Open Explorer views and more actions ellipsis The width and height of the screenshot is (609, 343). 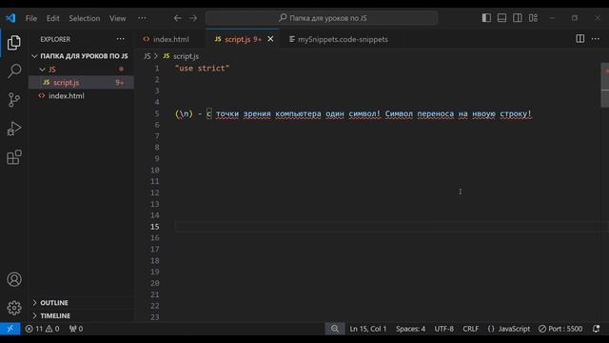click(x=121, y=39)
